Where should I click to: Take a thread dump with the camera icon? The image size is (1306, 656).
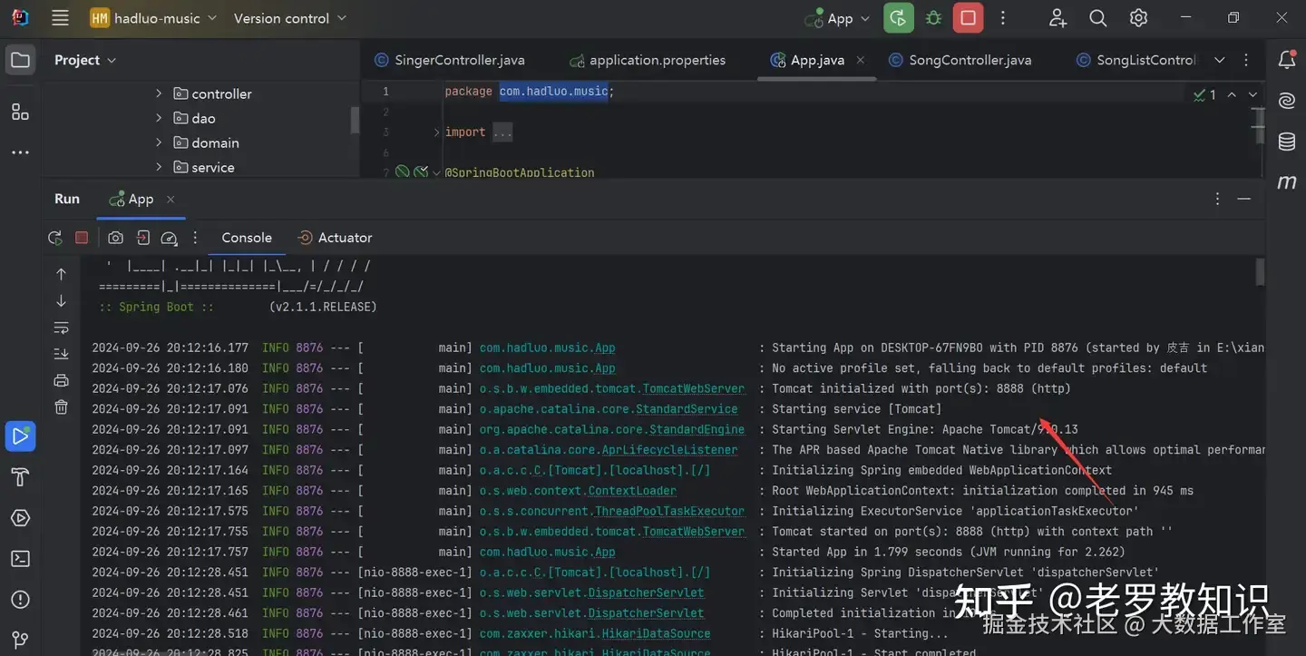tap(115, 238)
